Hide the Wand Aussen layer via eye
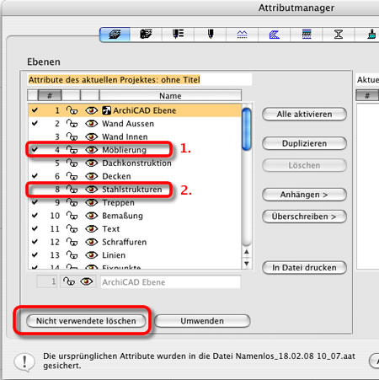Screen dimensions: 379x380 [91, 124]
